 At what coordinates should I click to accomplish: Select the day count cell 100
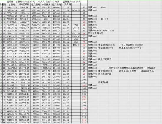[84, 80]
